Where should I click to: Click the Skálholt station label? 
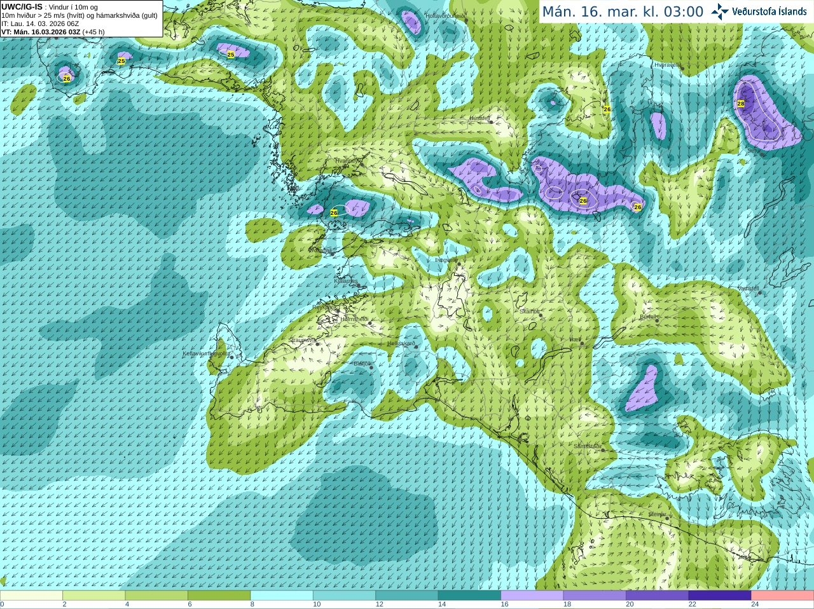coord(529,311)
